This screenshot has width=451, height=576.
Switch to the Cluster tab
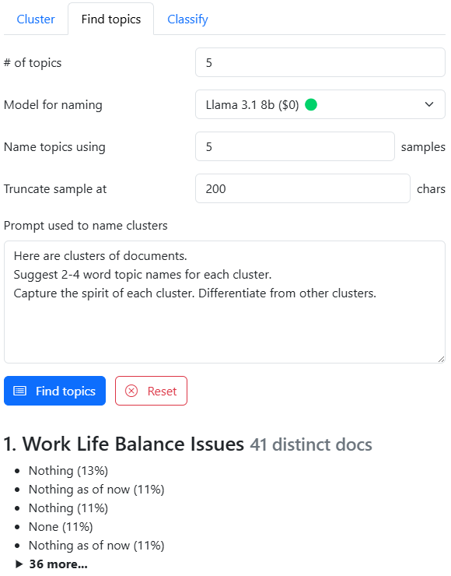tap(36, 19)
